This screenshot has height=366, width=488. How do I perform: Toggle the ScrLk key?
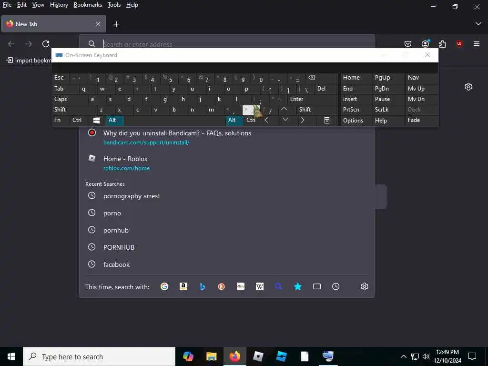(388, 110)
